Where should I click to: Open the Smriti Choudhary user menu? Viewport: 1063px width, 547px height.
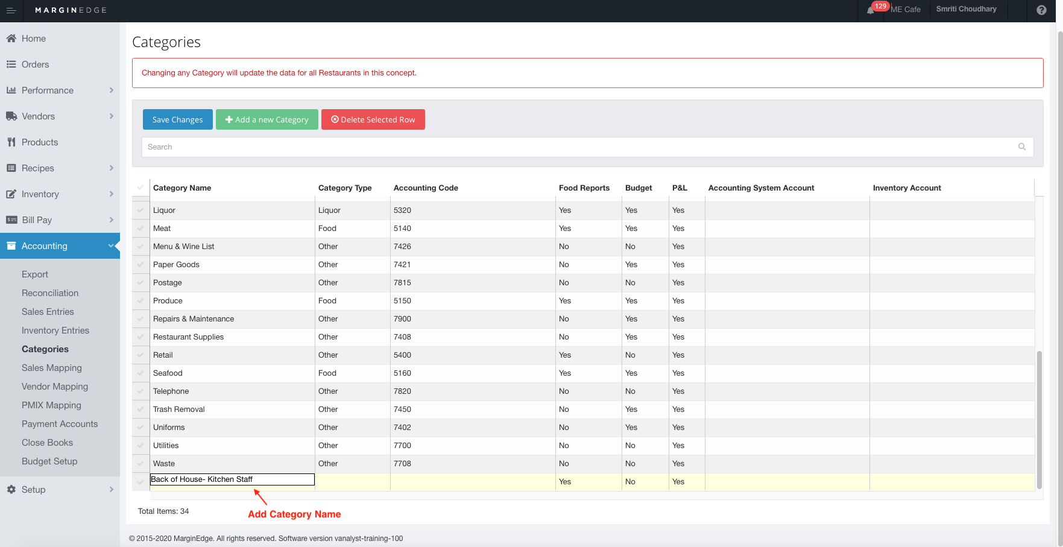[x=966, y=9]
